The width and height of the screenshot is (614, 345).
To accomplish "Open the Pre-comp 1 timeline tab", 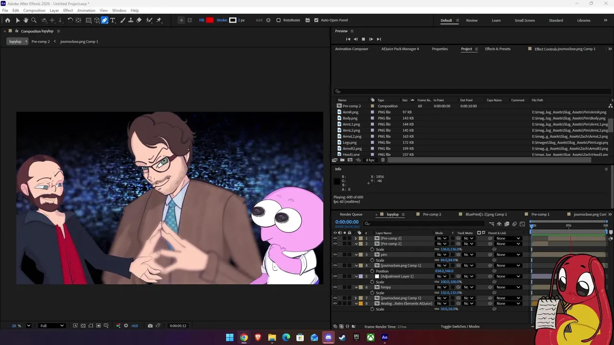I will 540,214.
